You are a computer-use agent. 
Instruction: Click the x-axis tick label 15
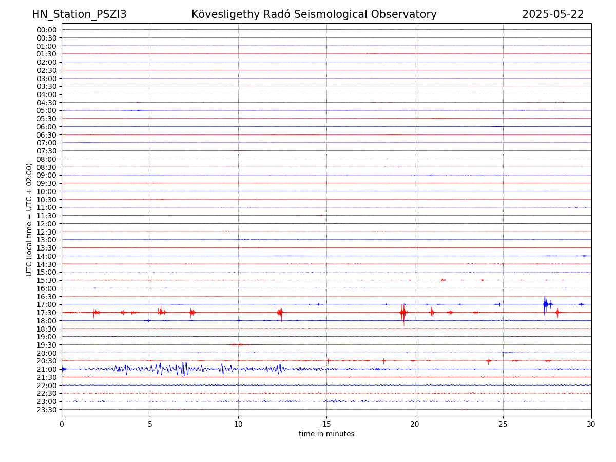click(x=326, y=424)
